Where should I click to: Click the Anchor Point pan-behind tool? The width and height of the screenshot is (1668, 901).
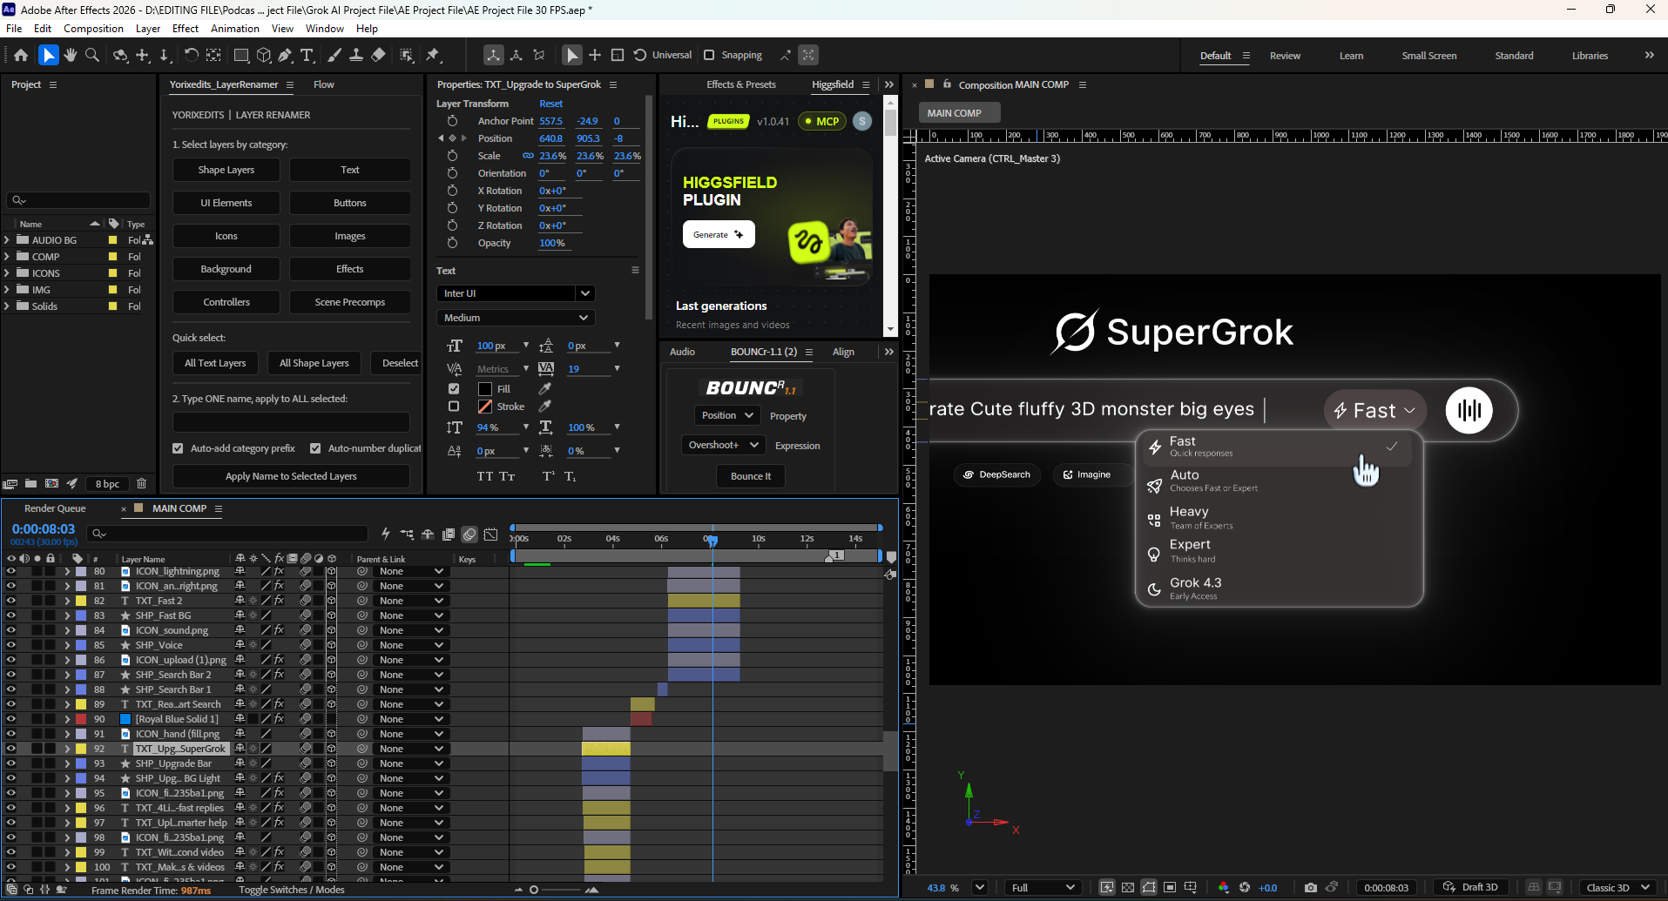tap(213, 55)
